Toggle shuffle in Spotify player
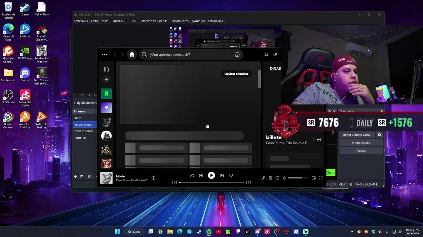 click(x=192, y=175)
